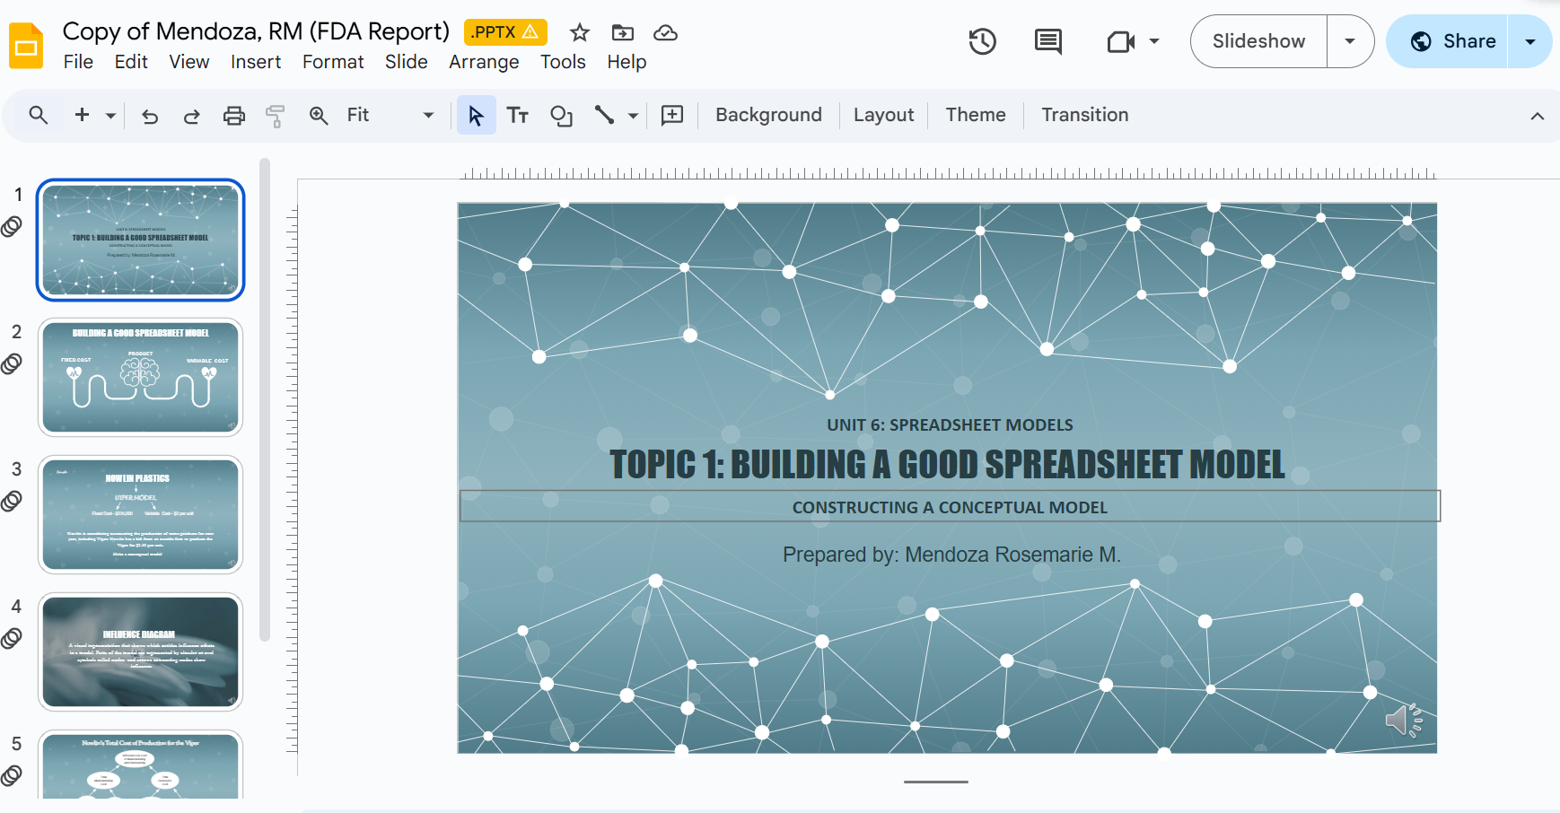Screen dimensions: 1560x813
Task: Check cloud document status icon
Action: coord(665,33)
